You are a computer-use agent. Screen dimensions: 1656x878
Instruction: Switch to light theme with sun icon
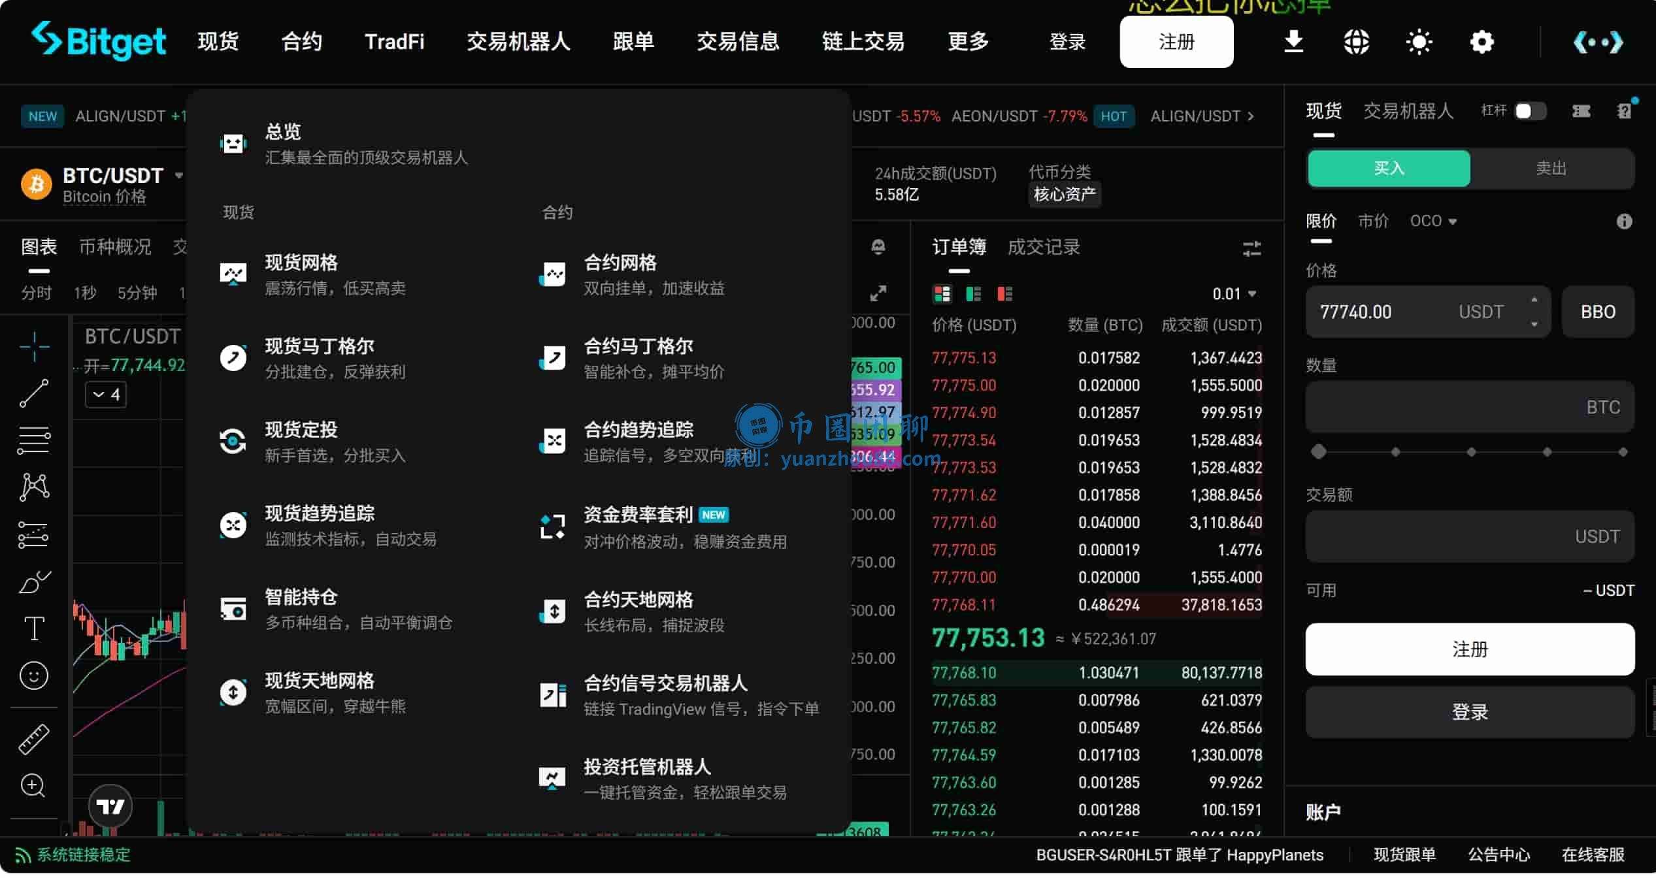click(x=1419, y=42)
